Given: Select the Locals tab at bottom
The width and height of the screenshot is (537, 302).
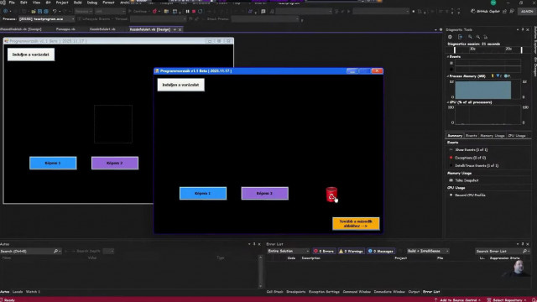Looking at the screenshot, I should pyautogui.click(x=18, y=292).
